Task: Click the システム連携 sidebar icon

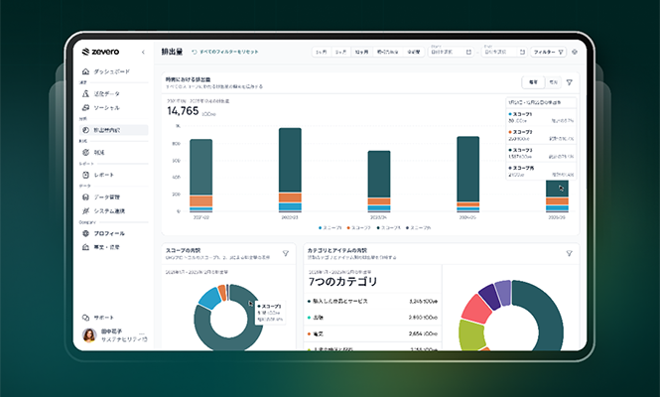Action: pos(84,210)
